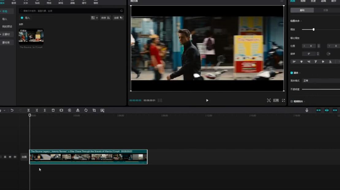Image resolution: width=340 pixels, height=190 pixels.
Task: Click the rotation stepper arrows
Action: 318,54
